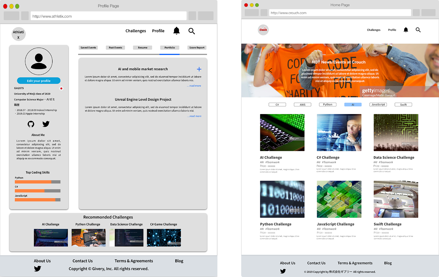Toggle the JavaScript filter tag
The width and height of the screenshot is (439, 277).
point(378,105)
